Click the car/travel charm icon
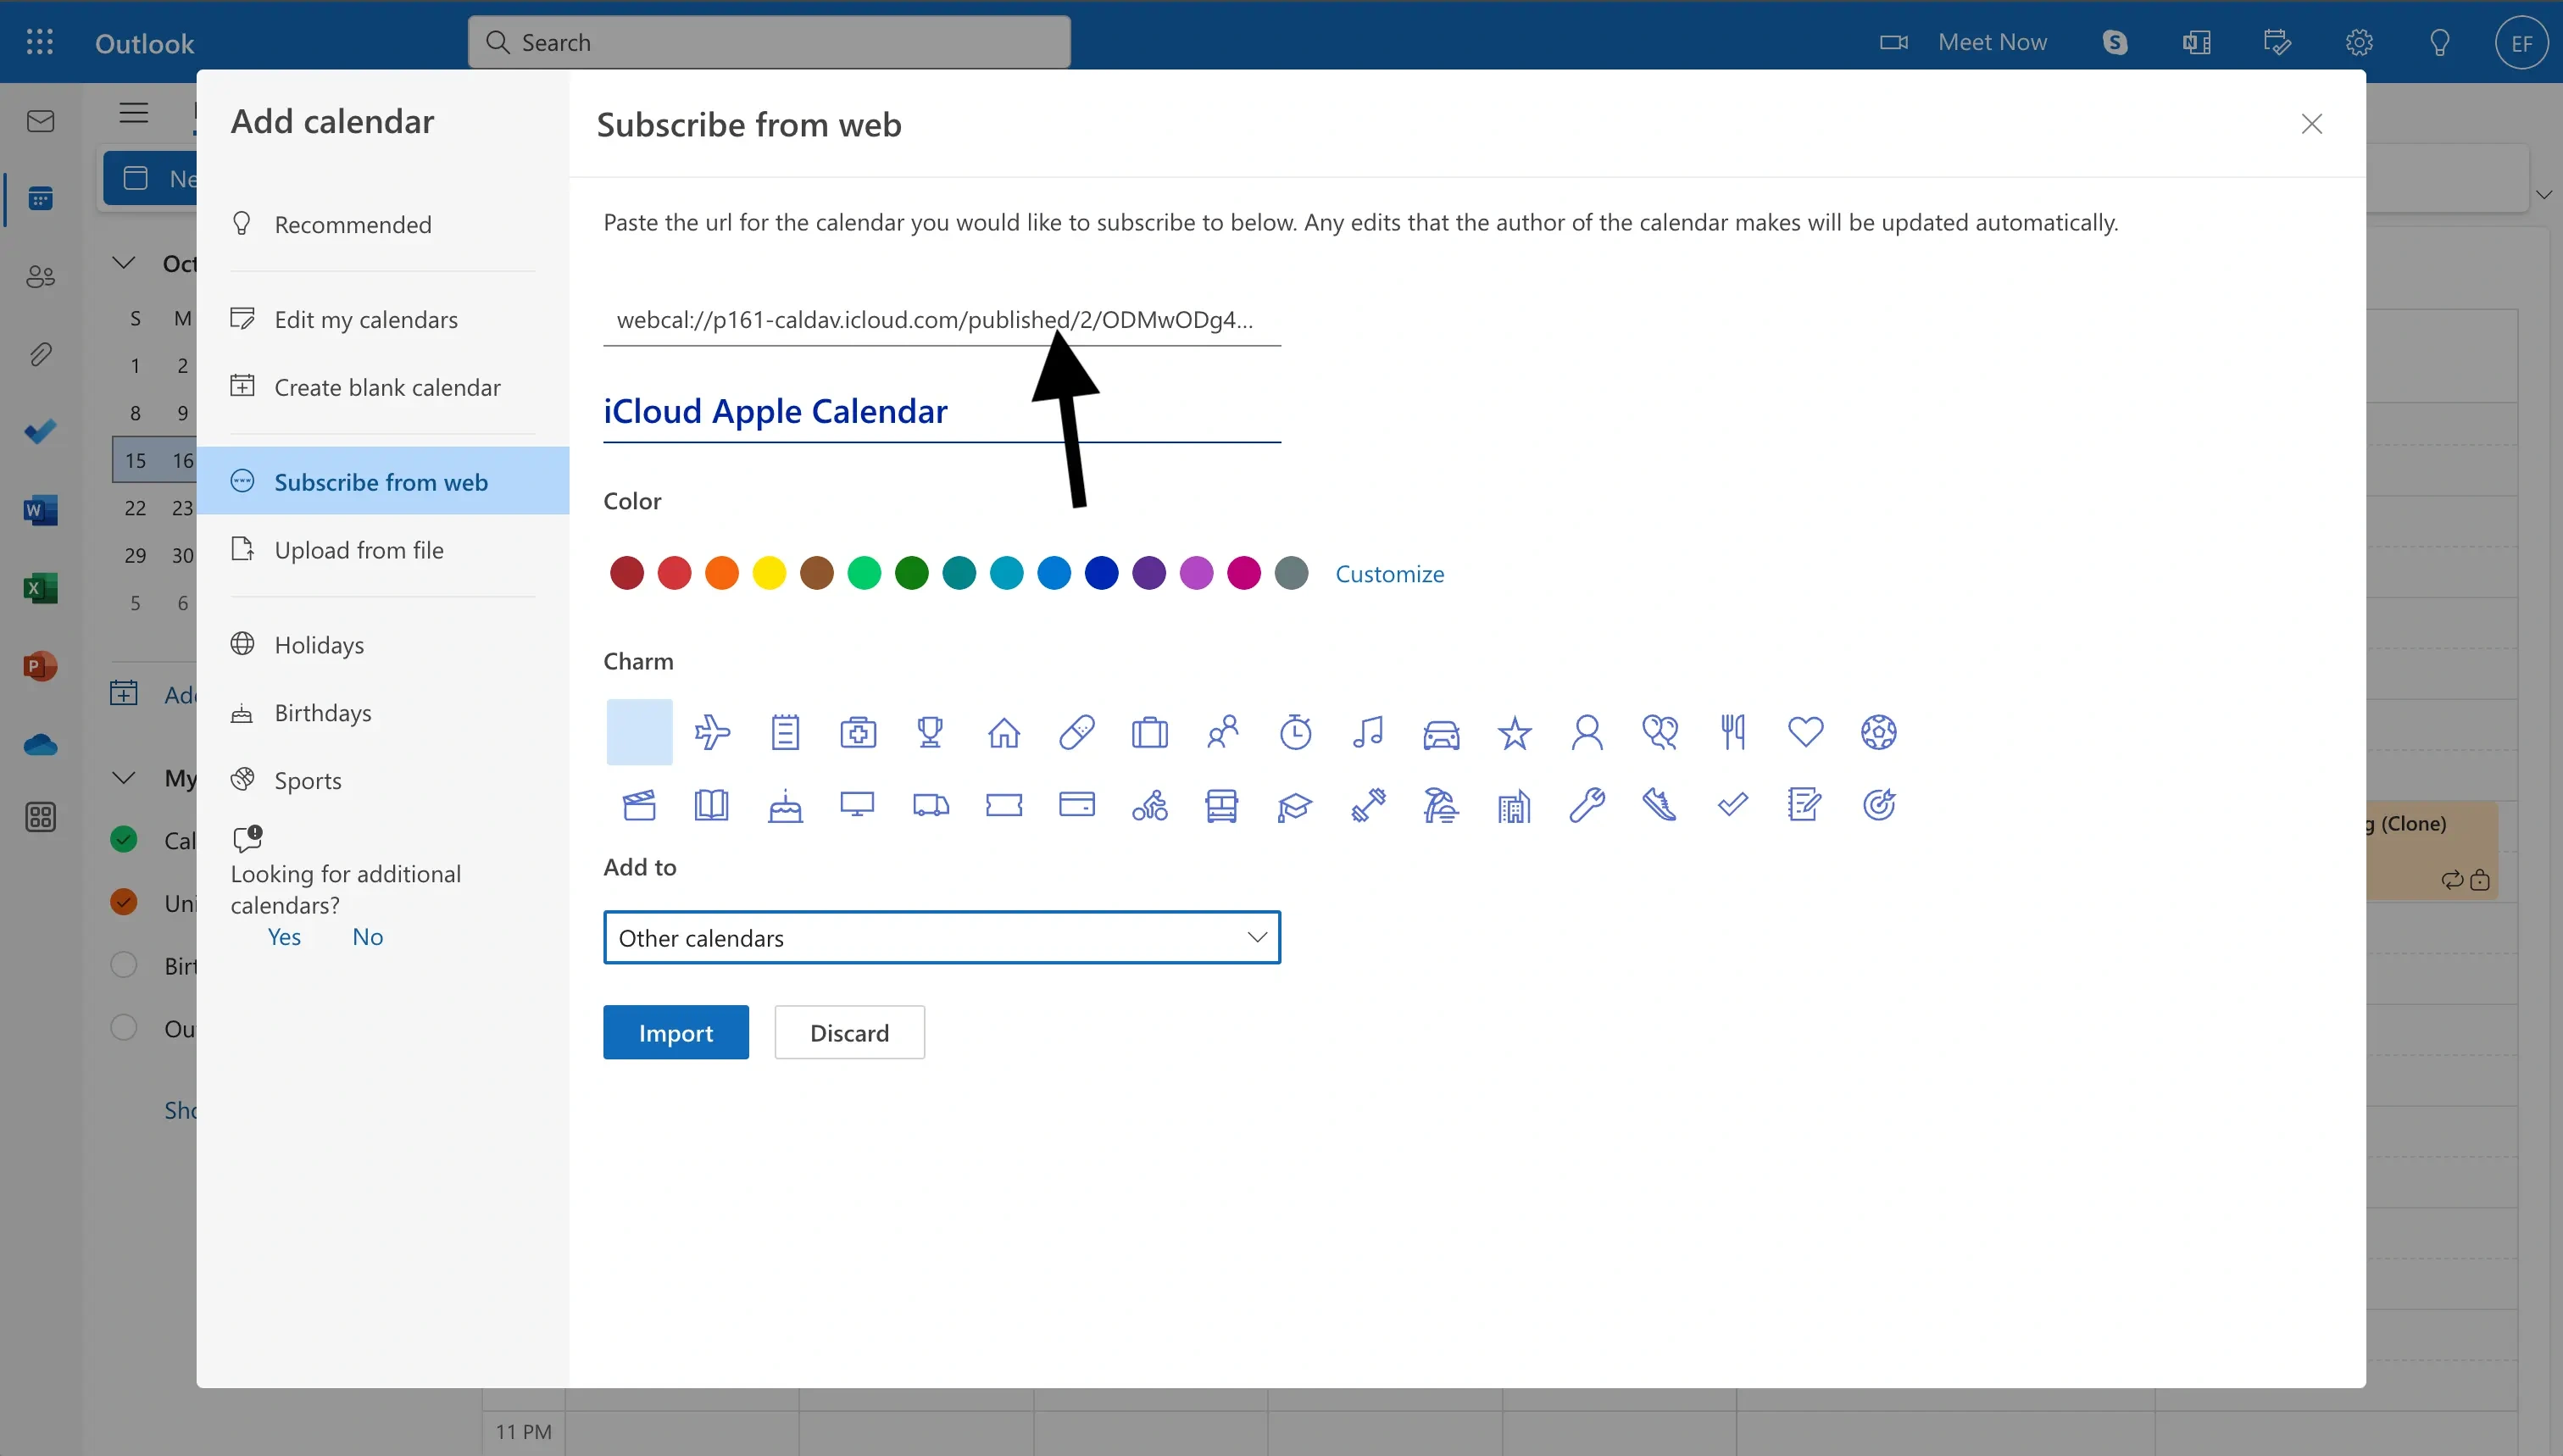 pyautogui.click(x=1440, y=731)
